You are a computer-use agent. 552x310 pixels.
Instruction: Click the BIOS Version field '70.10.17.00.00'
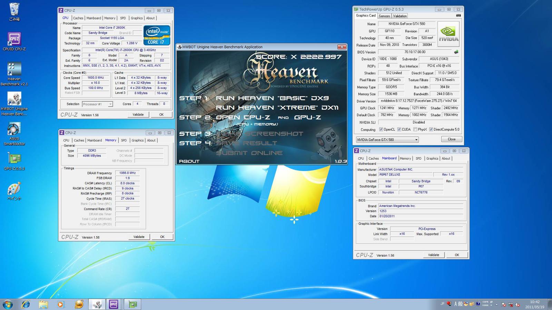415,52
